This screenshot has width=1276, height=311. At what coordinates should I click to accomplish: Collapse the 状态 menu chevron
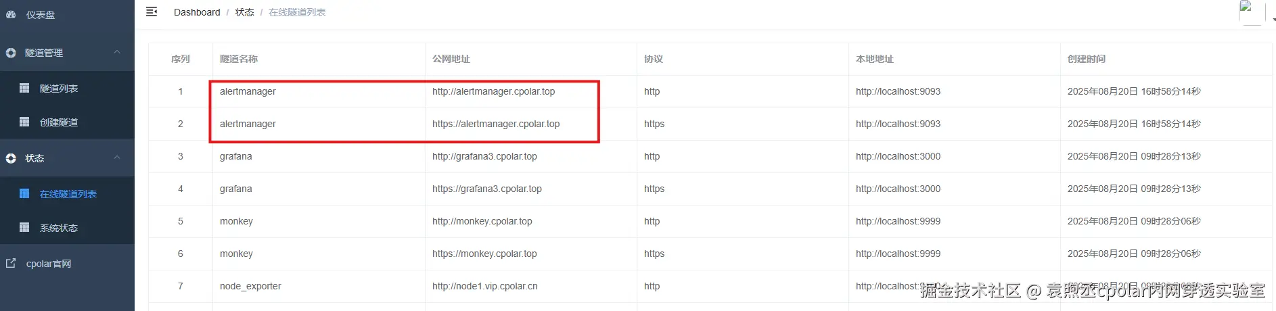pos(117,158)
